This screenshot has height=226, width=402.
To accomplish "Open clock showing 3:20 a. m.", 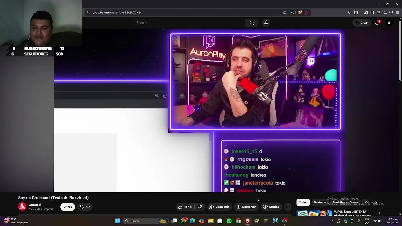I will point(392,221).
